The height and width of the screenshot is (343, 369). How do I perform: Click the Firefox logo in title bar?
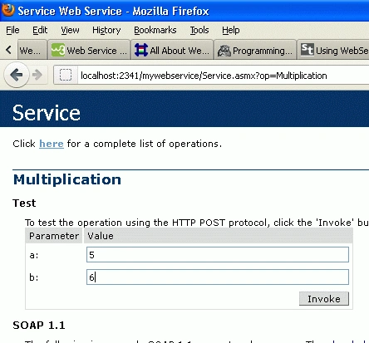8,11
